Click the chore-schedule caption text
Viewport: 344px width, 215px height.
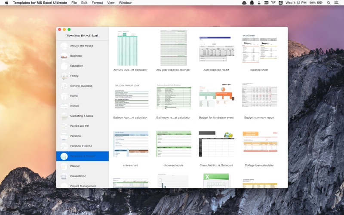pos(173,166)
